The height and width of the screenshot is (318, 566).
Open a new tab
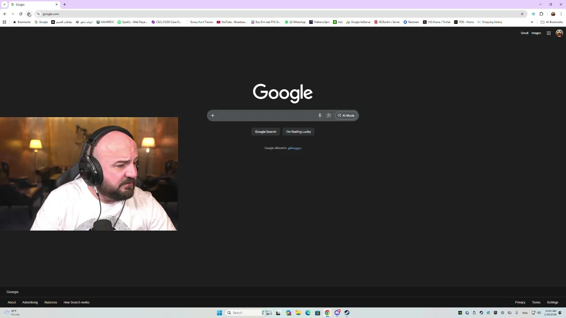pyautogui.click(x=65, y=4)
